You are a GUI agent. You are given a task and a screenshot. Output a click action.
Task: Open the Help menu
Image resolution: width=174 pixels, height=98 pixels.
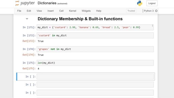[99, 11]
